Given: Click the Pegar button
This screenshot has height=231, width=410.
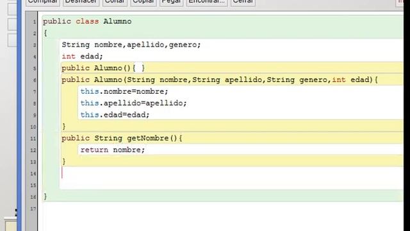Looking at the screenshot, I should (x=171, y=2).
